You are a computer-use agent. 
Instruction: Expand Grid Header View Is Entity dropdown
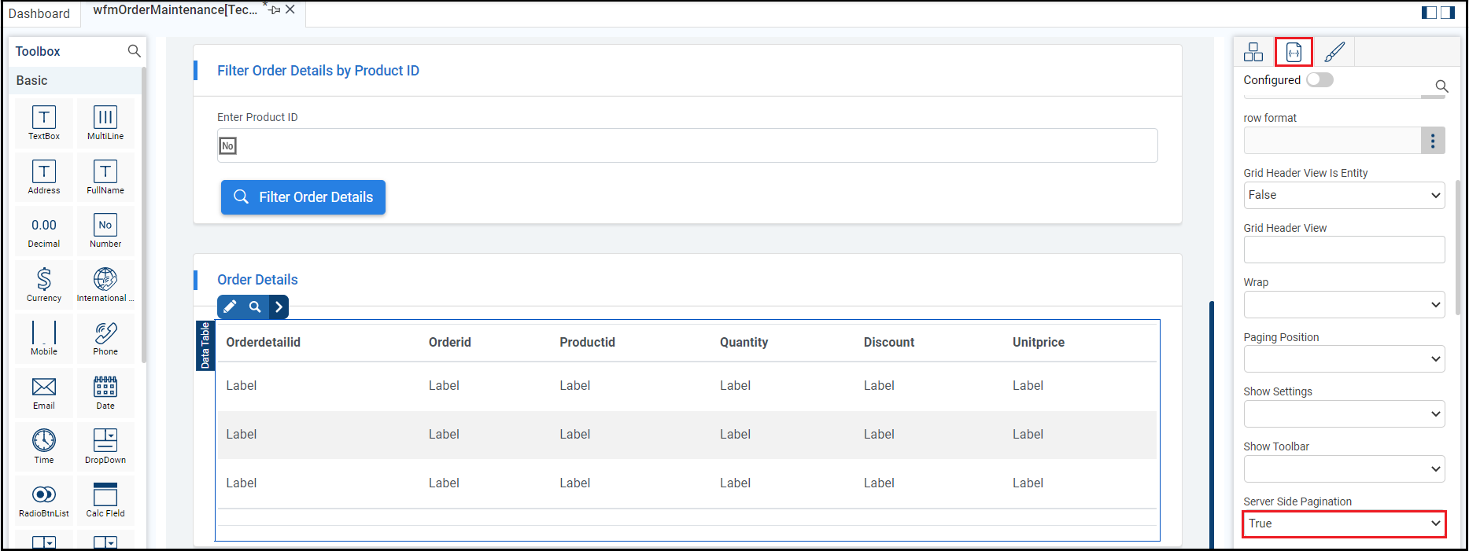[x=1344, y=195]
